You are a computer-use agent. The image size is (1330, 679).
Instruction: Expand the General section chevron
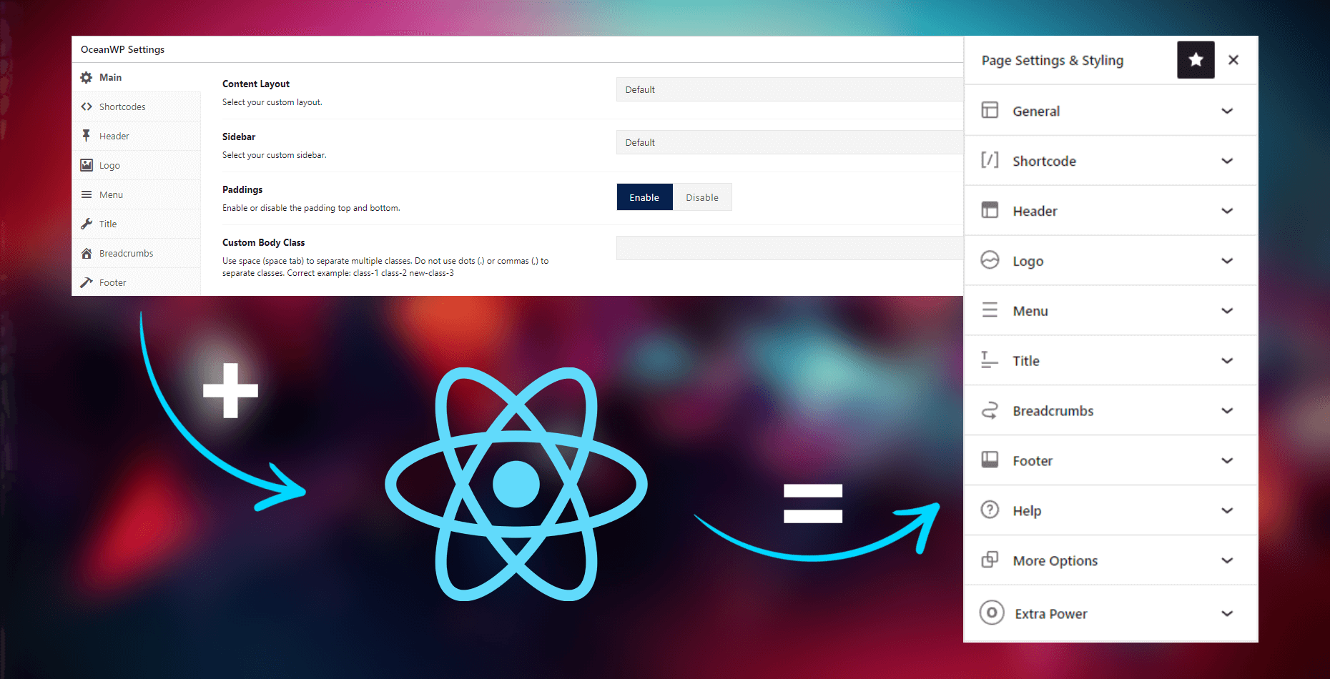point(1227,111)
